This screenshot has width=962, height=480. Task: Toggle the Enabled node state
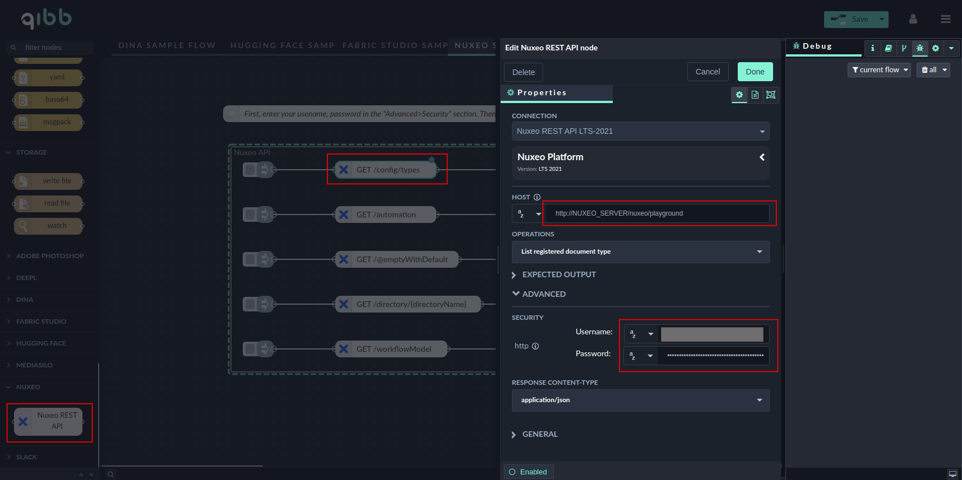pyautogui.click(x=528, y=472)
